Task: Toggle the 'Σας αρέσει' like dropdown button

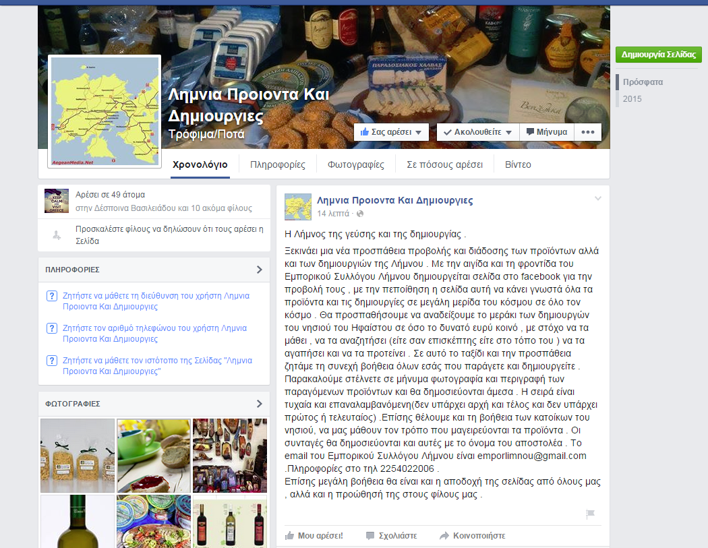Action: [x=391, y=132]
